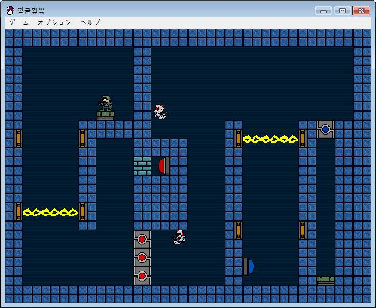Click the teal brick block
The height and width of the screenshot is (308, 376).
tap(142, 166)
